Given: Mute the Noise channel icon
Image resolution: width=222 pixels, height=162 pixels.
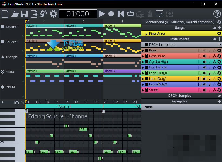Looking at the screenshot, I should tap(3, 72).
